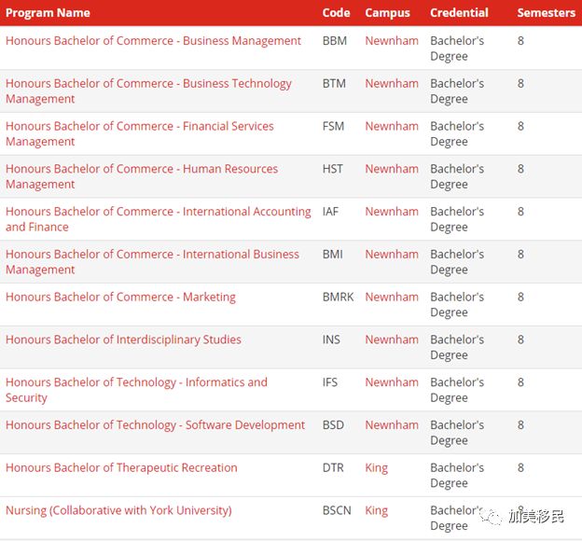Open Honours Bachelor of Interdisciplinary Studies link
The image size is (582, 541).
click(x=123, y=340)
